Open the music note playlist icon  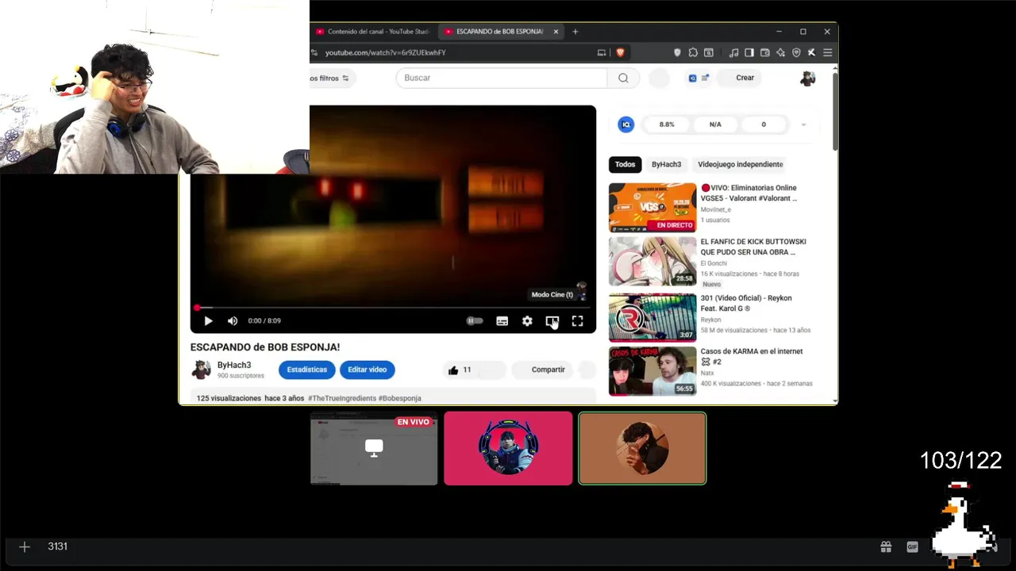733,52
